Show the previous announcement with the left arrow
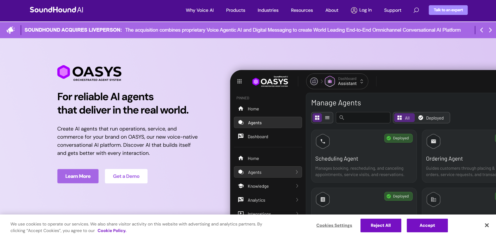Viewport: 496px width, 237px height. pyautogui.click(x=482, y=30)
